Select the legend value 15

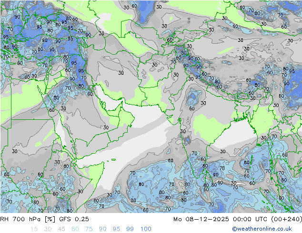click(x=34, y=229)
